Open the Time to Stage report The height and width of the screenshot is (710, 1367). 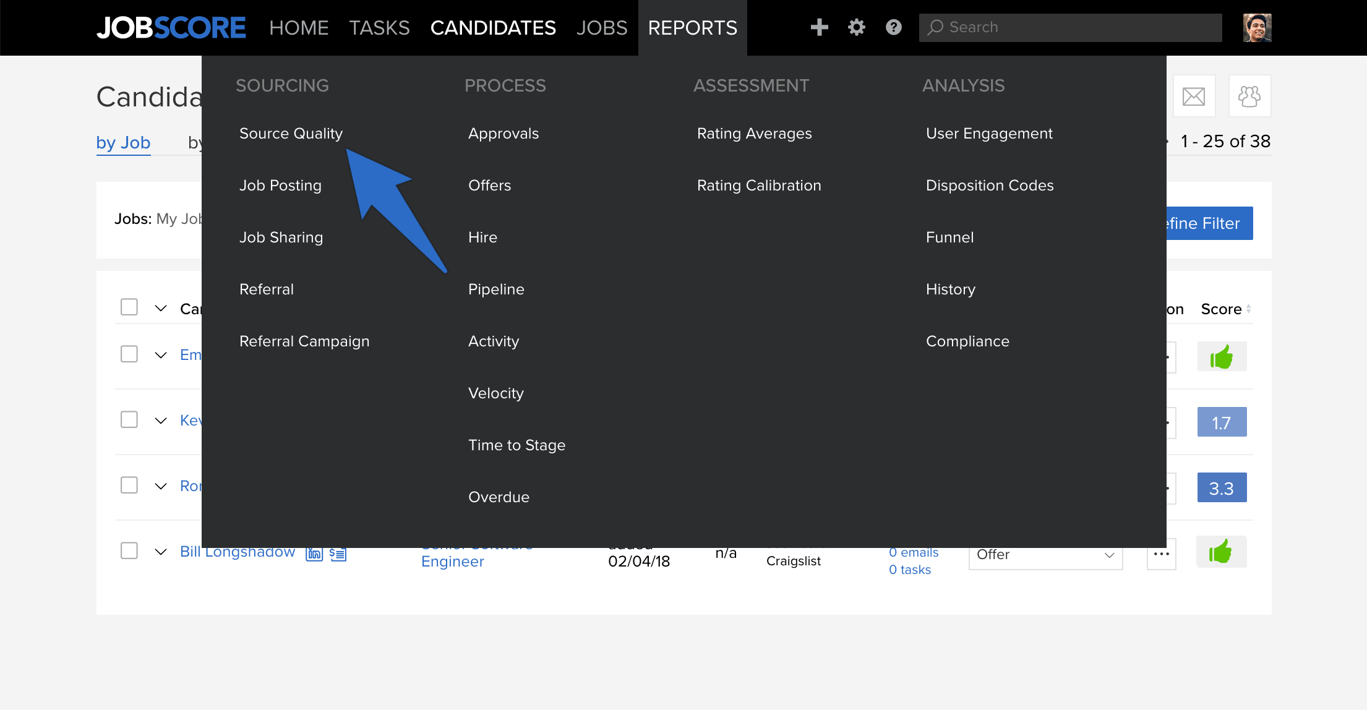point(516,445)
